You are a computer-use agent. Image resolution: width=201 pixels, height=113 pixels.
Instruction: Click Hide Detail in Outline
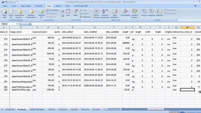coord(170,13)
